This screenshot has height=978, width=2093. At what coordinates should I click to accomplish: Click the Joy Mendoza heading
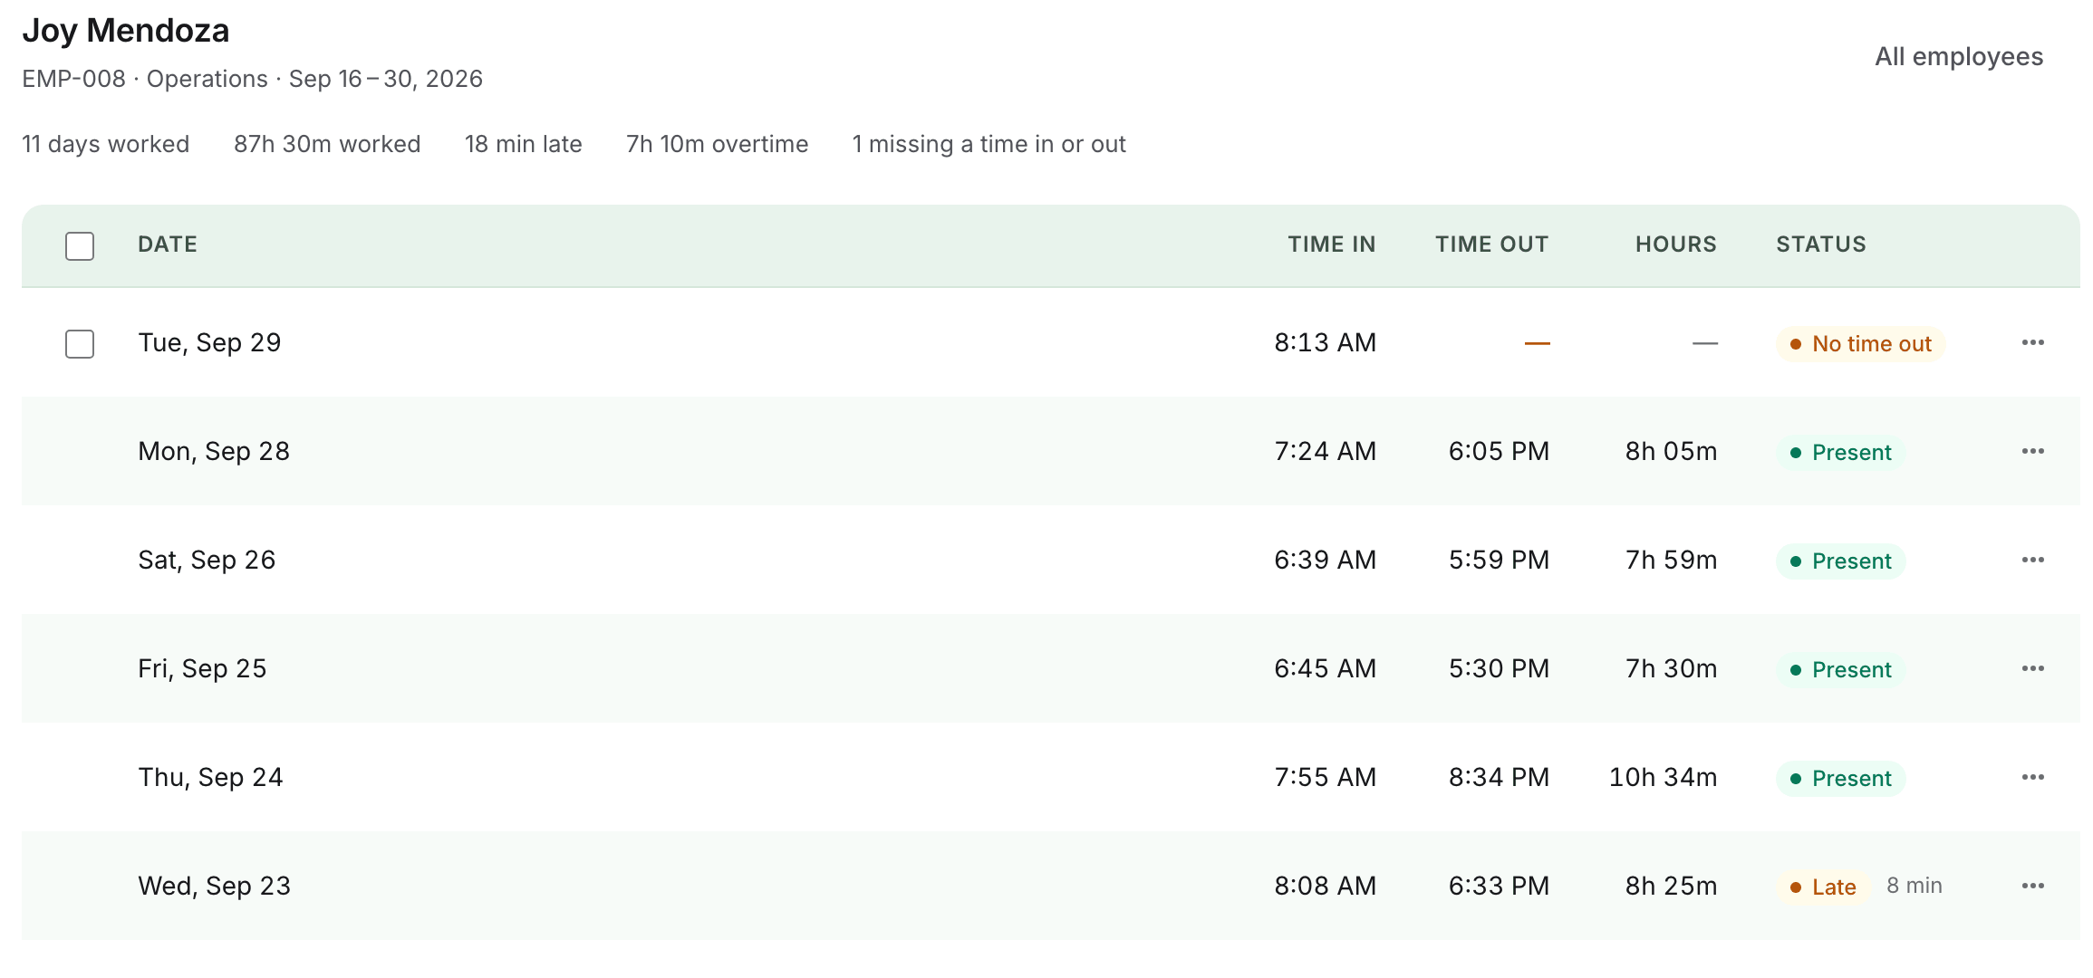tap(126, 31)
